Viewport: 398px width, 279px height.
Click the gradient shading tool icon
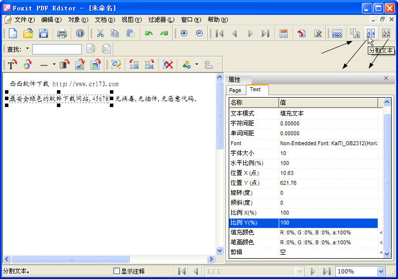tap(64, 65)
